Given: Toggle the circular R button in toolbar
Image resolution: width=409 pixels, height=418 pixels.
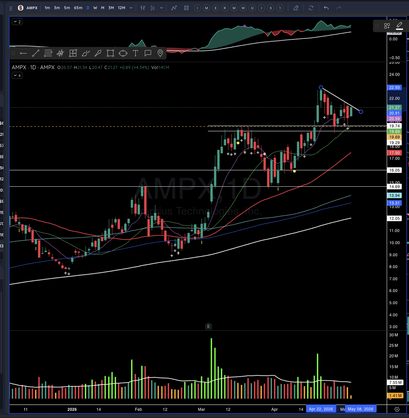Looking at the screenshot, I should 225,8.
